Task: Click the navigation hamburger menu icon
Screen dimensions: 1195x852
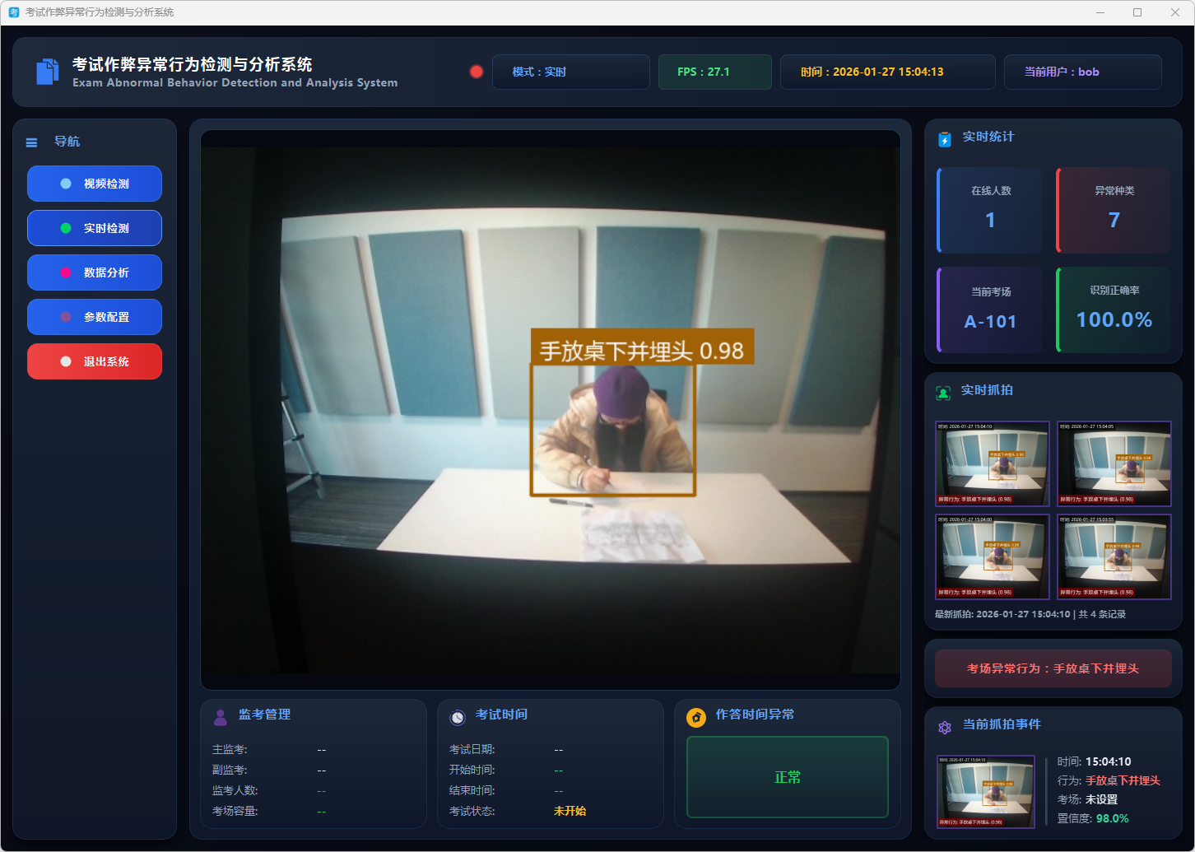Action: tap(32, 142)
